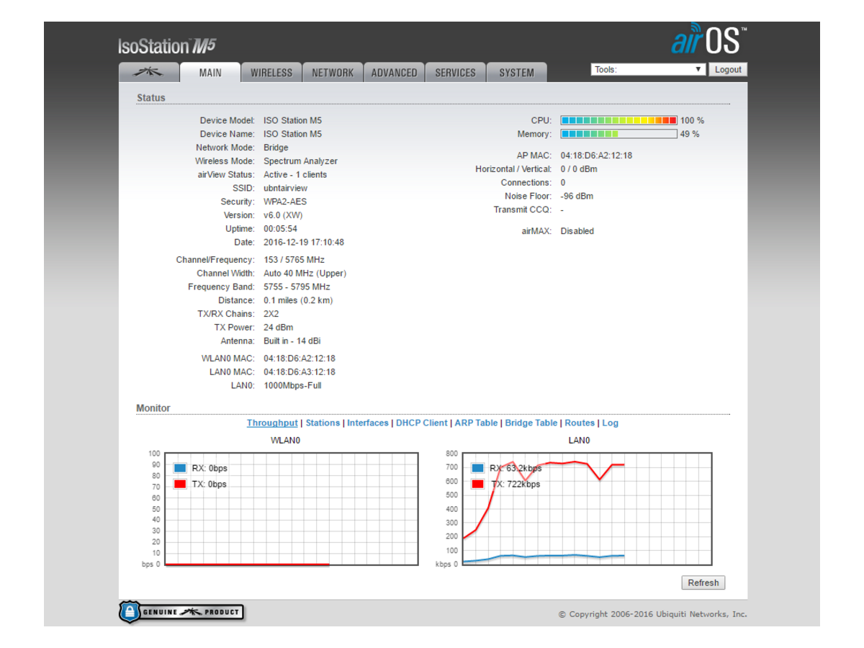864x648 pixels.
Task: Click the Channel Width value Auto 40 MHz
Action: point(305,274)
